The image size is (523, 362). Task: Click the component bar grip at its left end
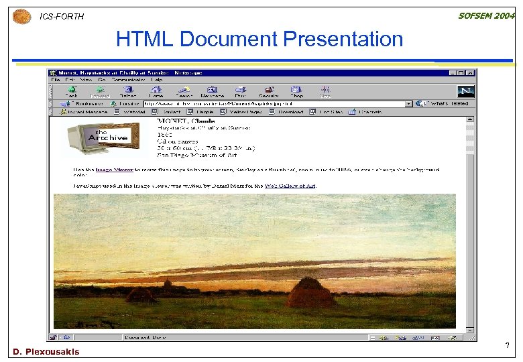point(372,338)
